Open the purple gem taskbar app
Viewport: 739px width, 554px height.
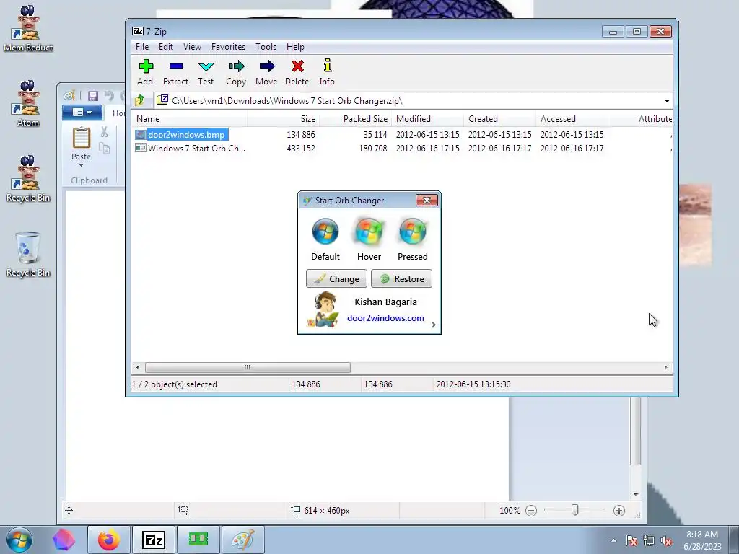click(x=64, y=540)
